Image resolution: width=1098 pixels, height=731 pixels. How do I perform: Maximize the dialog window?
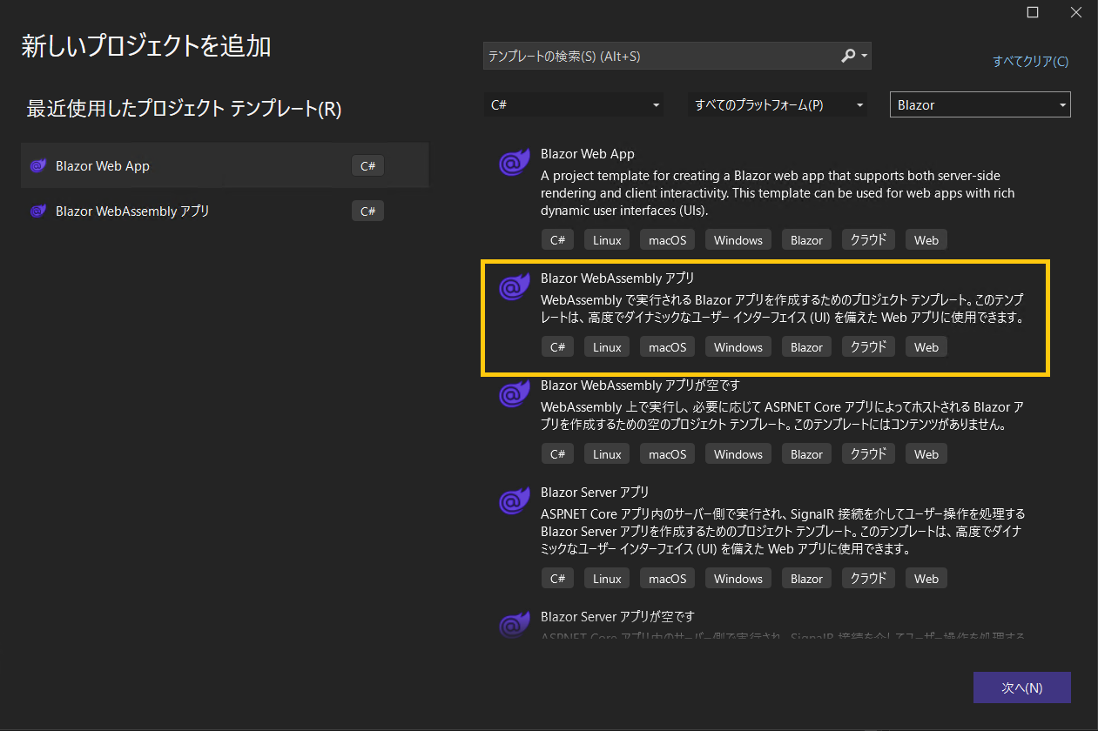tap(1033, 12)
